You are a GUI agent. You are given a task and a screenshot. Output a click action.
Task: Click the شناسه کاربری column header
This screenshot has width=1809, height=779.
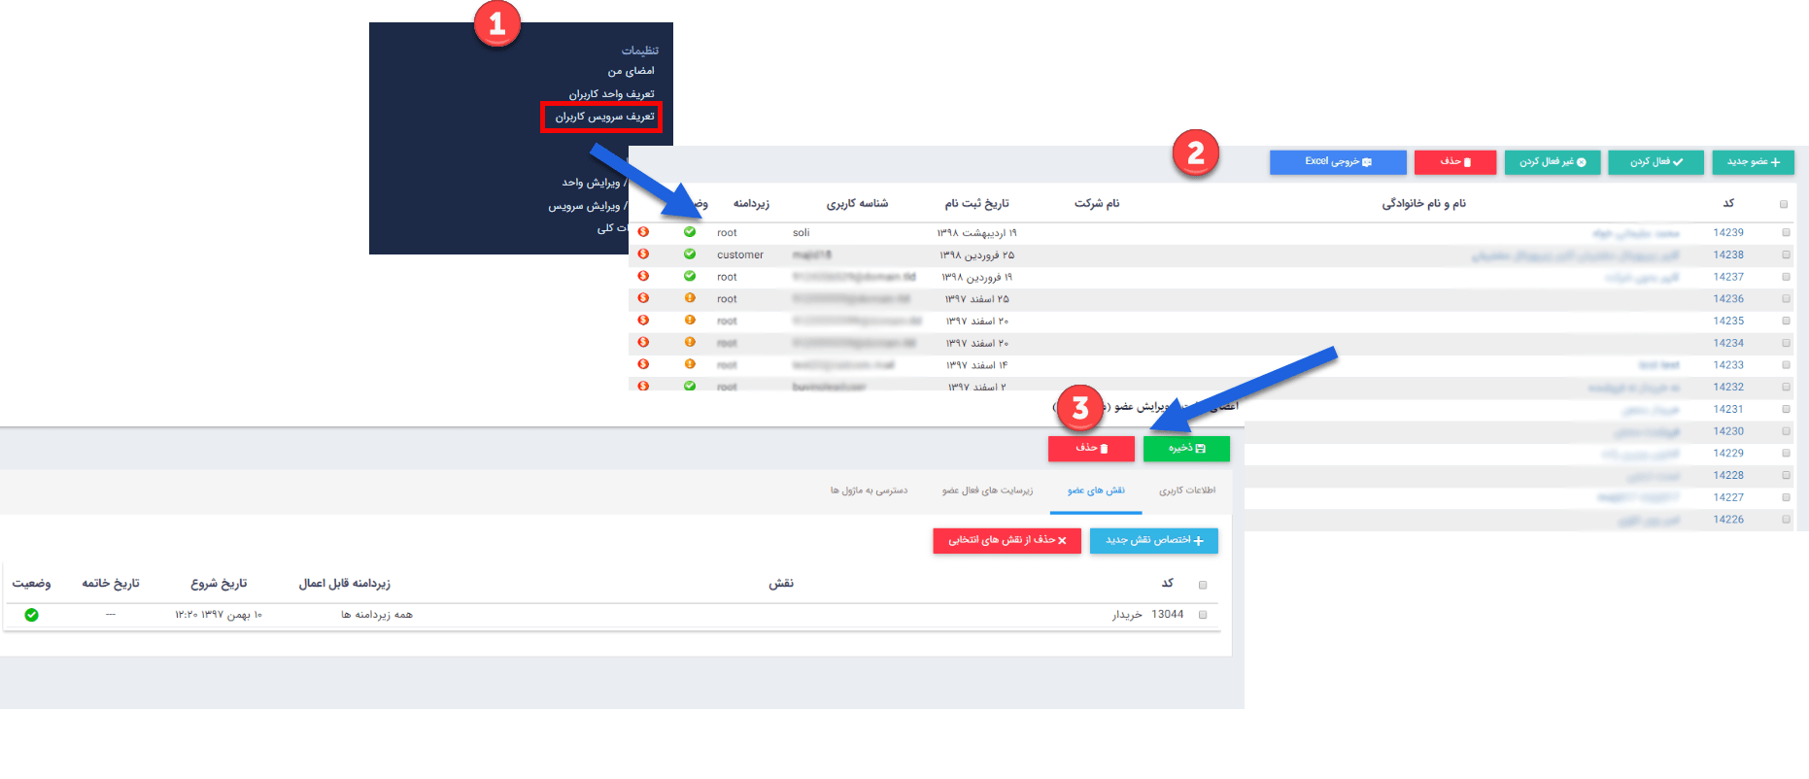tap(857, 204)
